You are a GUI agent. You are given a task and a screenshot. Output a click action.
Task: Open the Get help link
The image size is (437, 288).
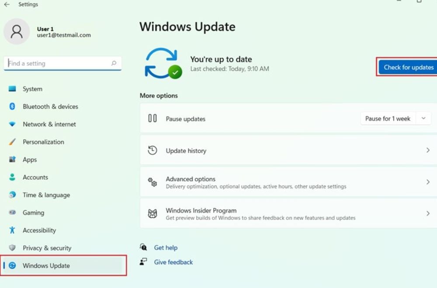click(166, 247)
